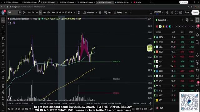Toggle fullscreen mode

tap(176, 12)
